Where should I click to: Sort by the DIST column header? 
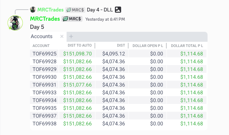click(x=121, y=45)
